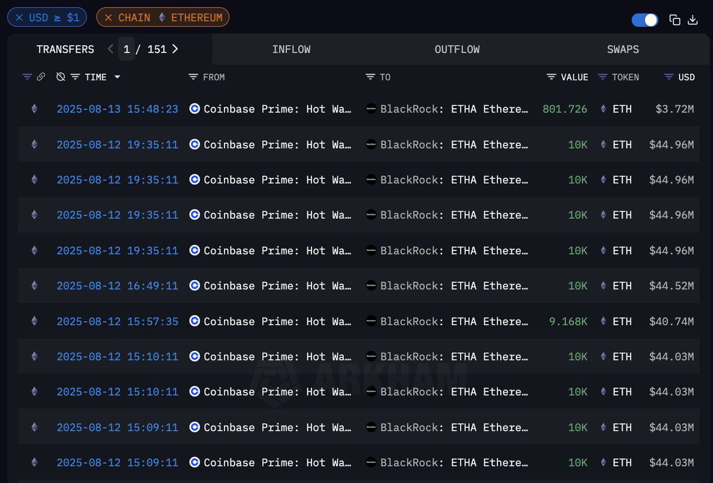Open the VALUE column filter
This screenshot has height=483, width=713.
pyautogui.click(x=551, y=77)
